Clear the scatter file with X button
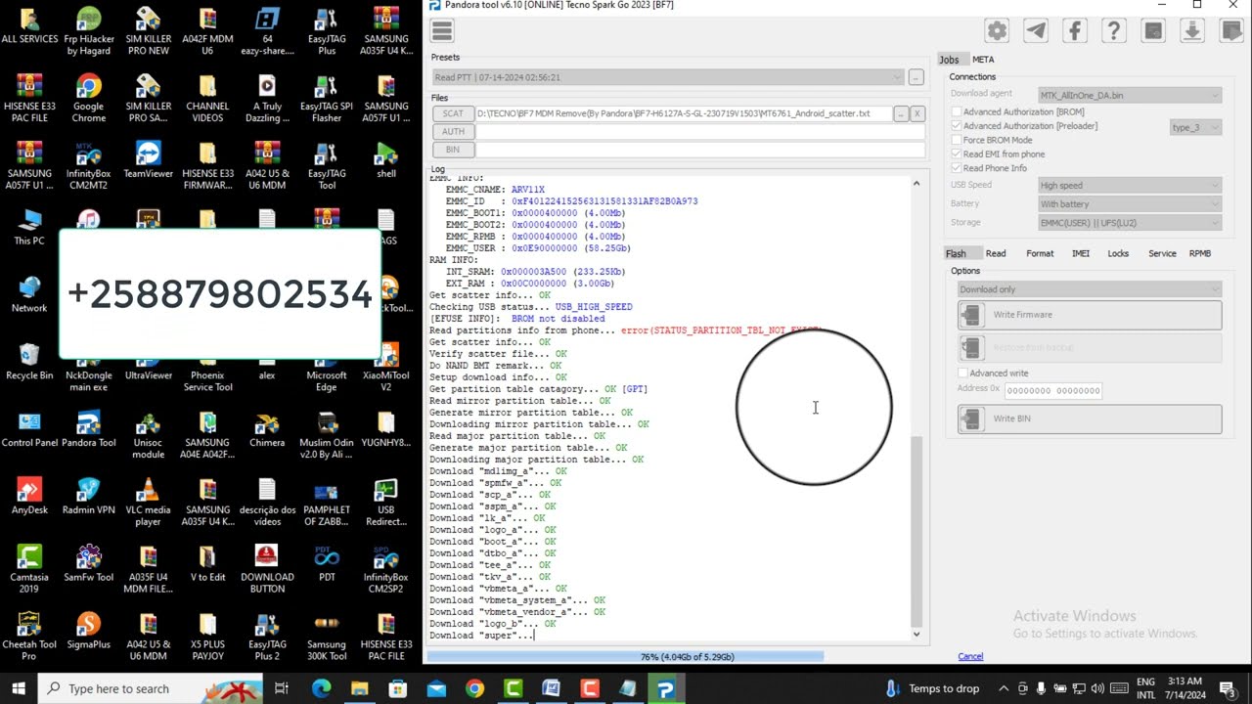The height and width of the screenshot is (704, 1252). [917, 113]
